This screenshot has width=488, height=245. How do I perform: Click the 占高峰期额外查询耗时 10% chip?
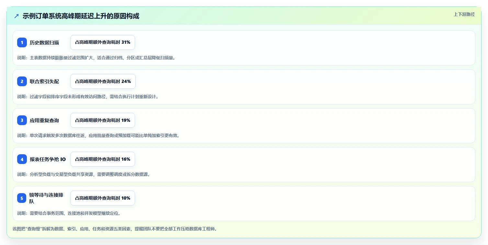[x=103, y=198]
